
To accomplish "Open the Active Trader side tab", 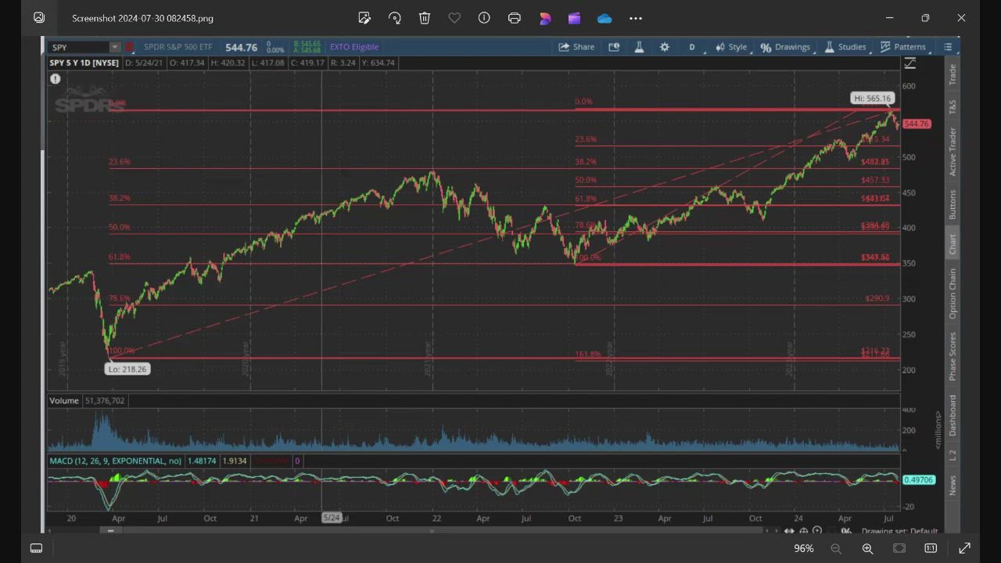I will [x=953, y=152].
